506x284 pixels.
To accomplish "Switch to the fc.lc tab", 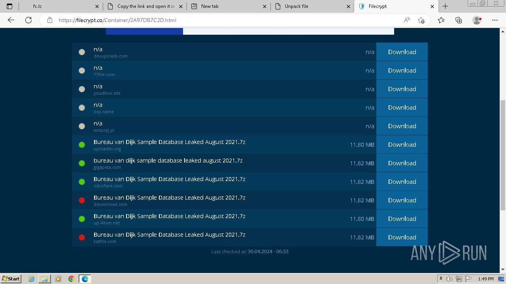I will (59, 6).
